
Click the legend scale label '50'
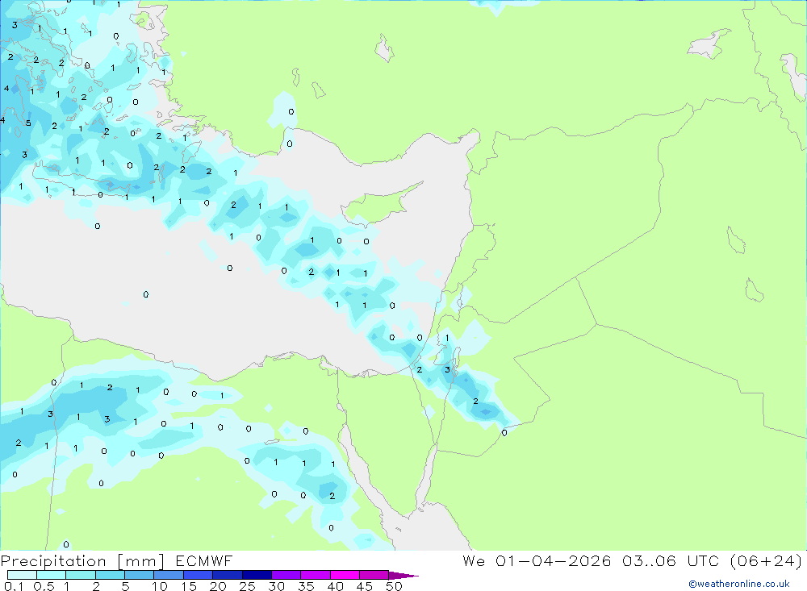coord(395,586)
